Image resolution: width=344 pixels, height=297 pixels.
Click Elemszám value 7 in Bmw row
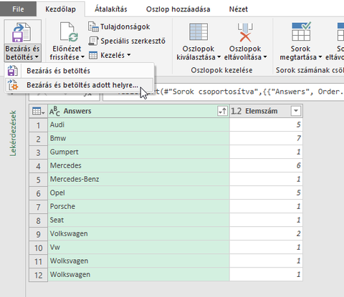click(x=266, y=138)
